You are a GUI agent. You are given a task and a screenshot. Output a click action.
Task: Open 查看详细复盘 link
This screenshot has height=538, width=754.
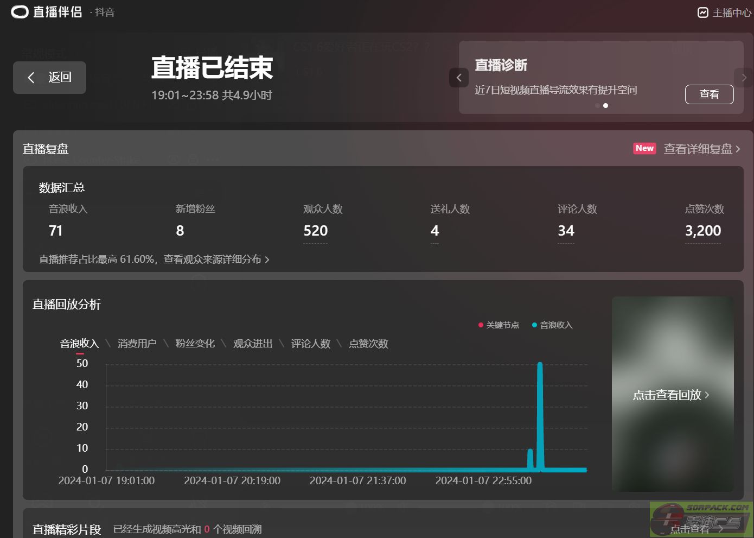[701, 149]
